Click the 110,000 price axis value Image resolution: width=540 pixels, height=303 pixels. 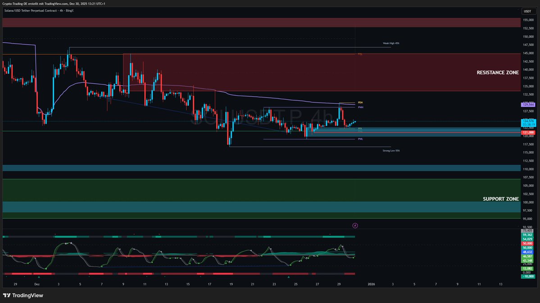[x=528, y=169]
